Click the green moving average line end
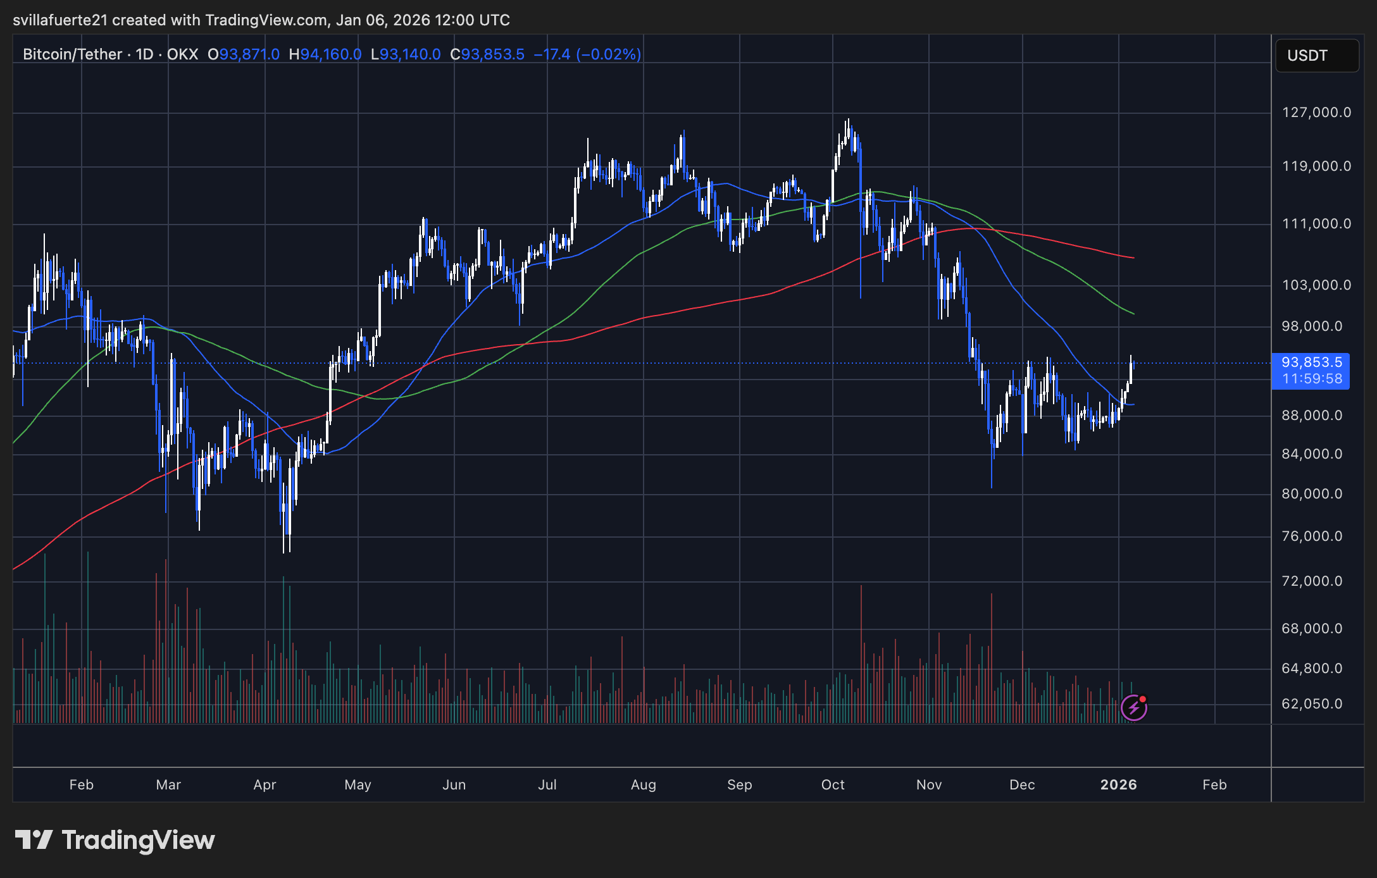The image size is (1377, 878). (1132, 313)
